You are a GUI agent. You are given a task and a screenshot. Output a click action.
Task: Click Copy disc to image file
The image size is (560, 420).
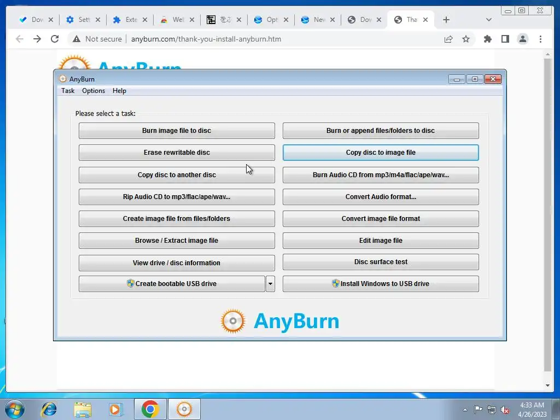click(x=381, y=153)
